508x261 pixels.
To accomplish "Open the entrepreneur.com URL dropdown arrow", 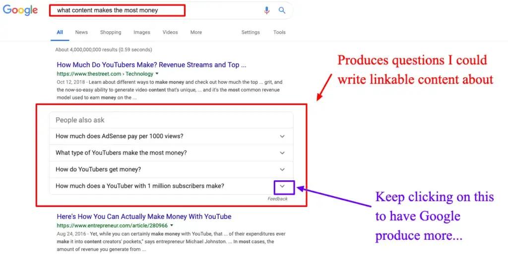I will (x=172, y=225).
